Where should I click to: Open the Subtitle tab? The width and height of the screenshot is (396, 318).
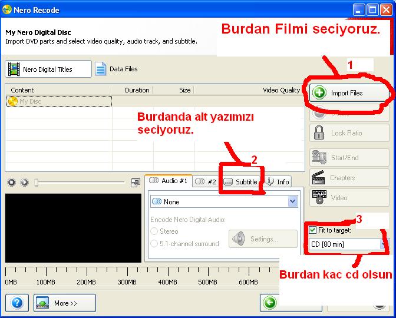240,182
